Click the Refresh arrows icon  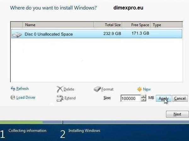[x=13, y=89]
